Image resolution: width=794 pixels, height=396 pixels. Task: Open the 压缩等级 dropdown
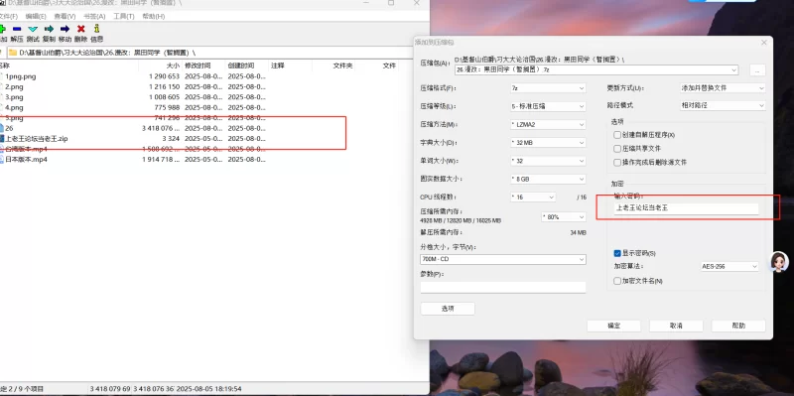coord(548,106)
